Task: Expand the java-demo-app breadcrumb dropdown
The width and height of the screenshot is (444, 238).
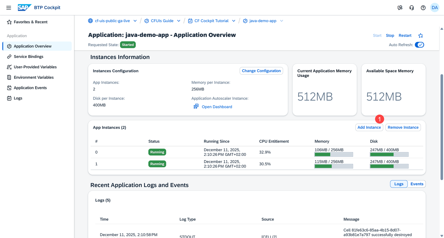Action: pyautogui.click(x=282, y=21)
